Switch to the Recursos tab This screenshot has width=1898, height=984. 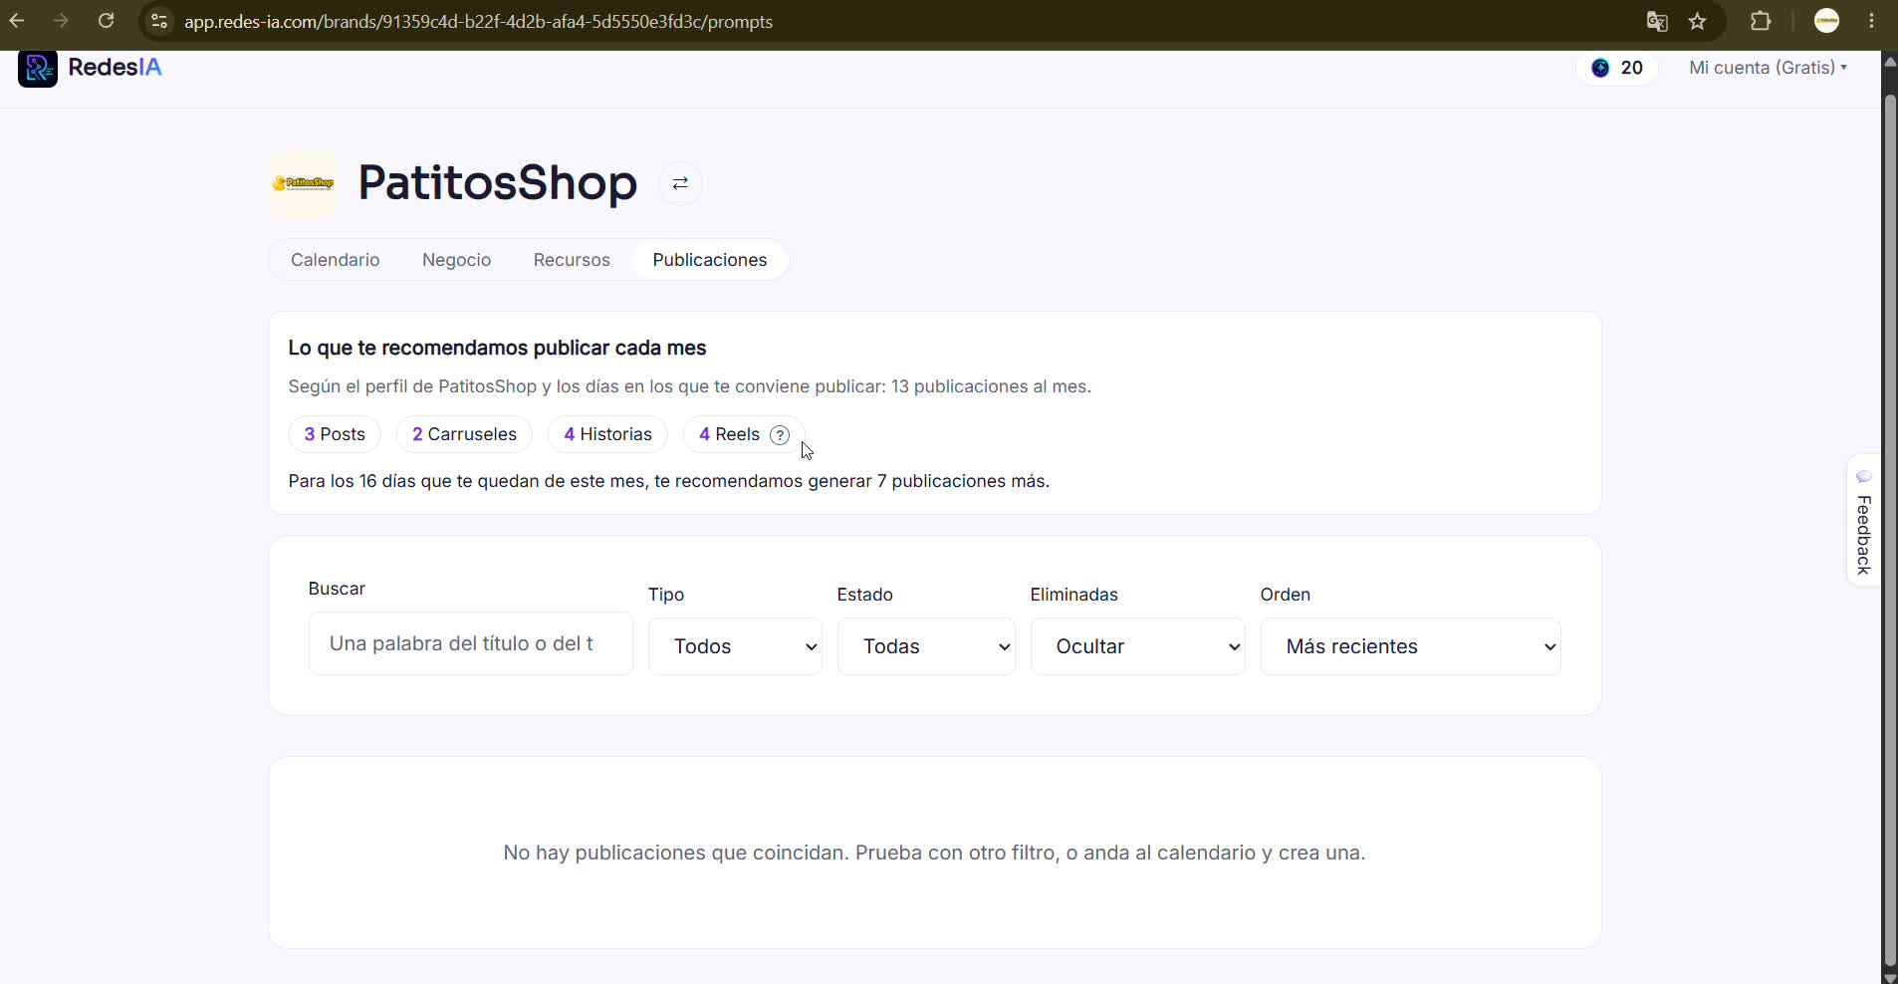(x=572, y=260)
